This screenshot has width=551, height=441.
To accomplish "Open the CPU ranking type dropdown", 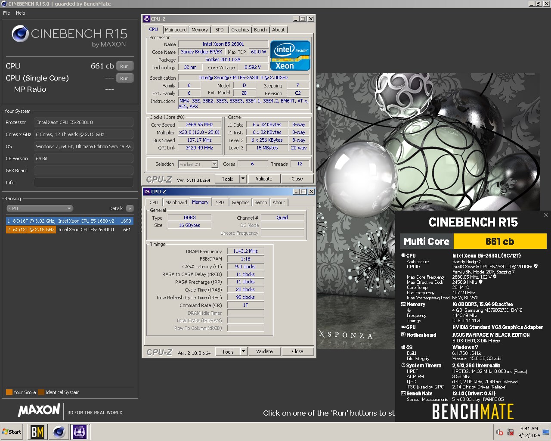I will click(39, 208).
